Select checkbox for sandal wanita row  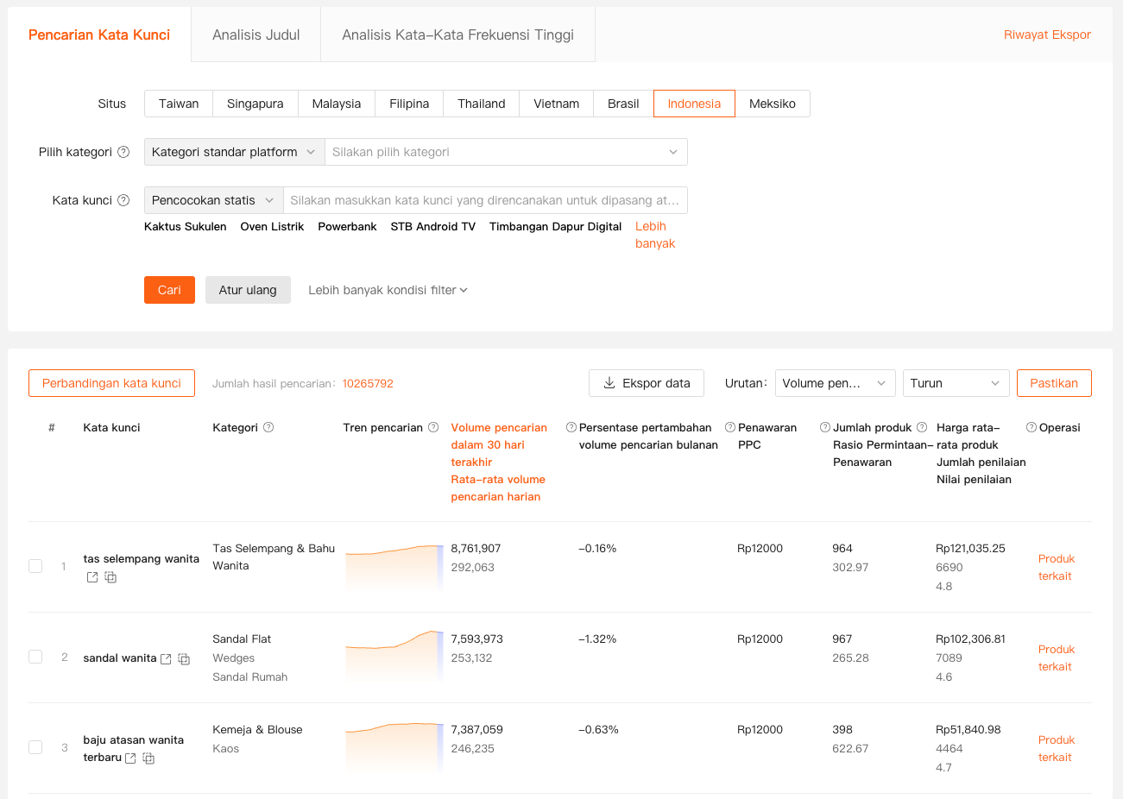point(35,657)
